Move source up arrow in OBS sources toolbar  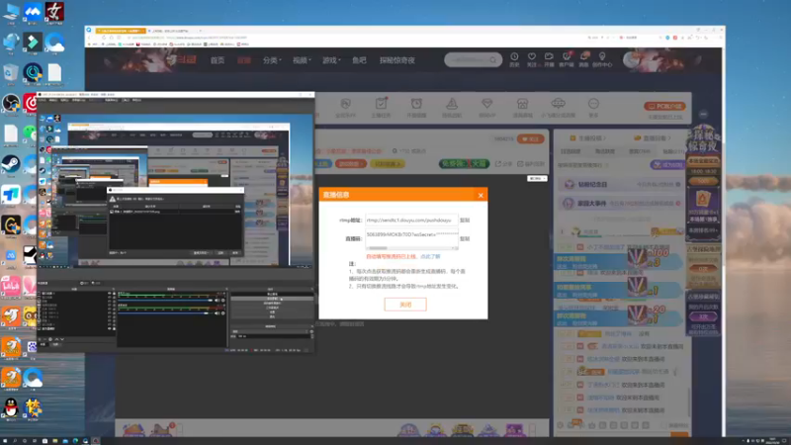[56, 339]
